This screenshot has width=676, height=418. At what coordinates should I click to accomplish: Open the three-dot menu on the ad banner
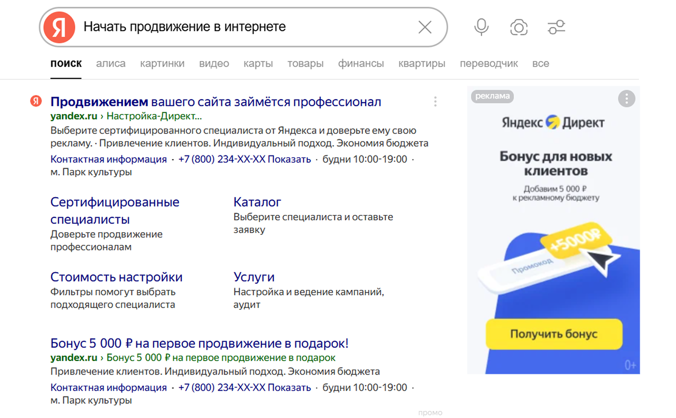tap(626, 98)
